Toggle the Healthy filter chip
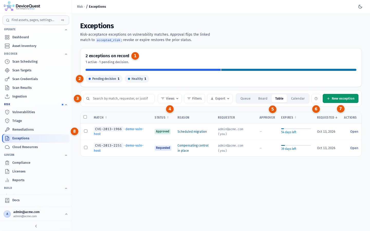 [x=137, y=79]
